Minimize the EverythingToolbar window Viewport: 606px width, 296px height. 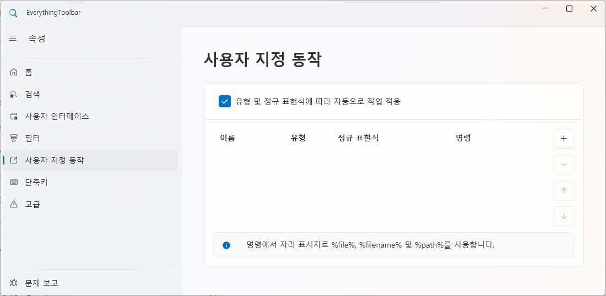[x=545, y=8]
